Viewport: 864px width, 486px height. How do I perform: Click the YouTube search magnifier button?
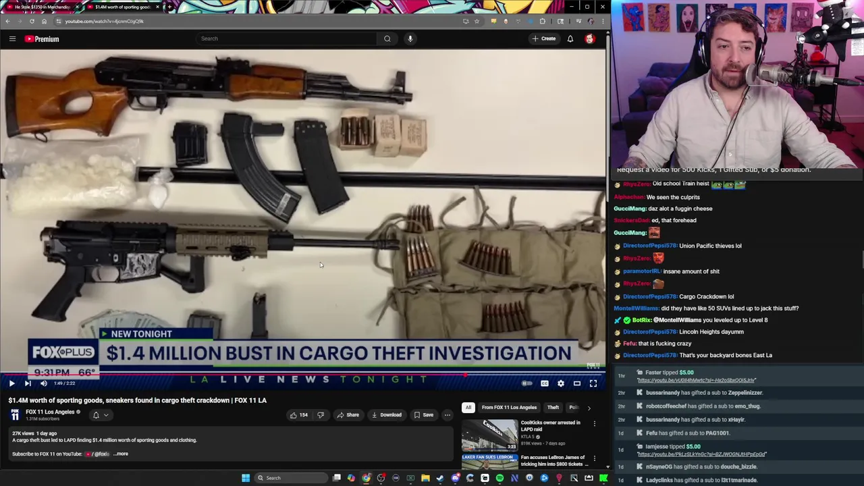(387, 38)
